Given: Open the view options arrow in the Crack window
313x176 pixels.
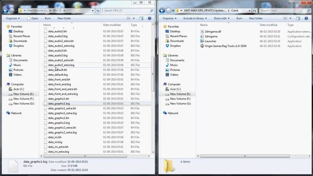Looking at the screenshot, I should point(290,19).
